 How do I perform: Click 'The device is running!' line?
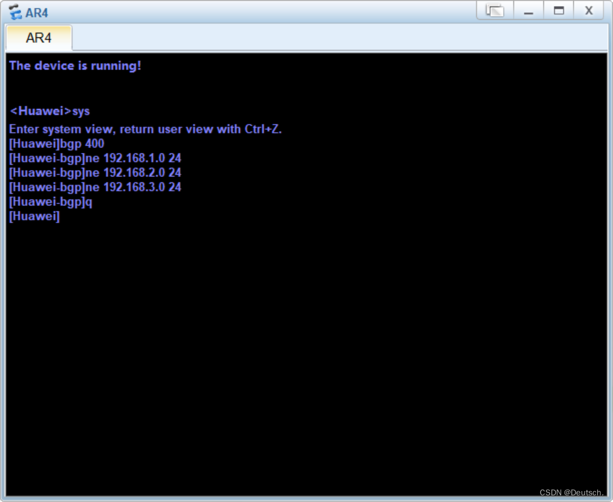[75, 66]
